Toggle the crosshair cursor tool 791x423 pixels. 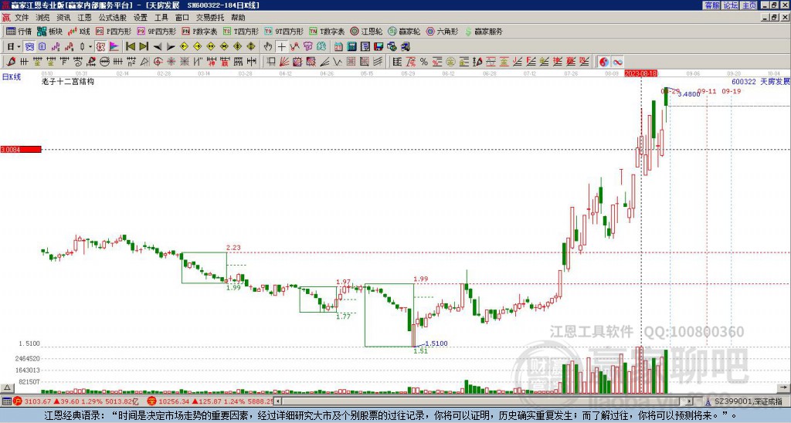click(281, 47)
